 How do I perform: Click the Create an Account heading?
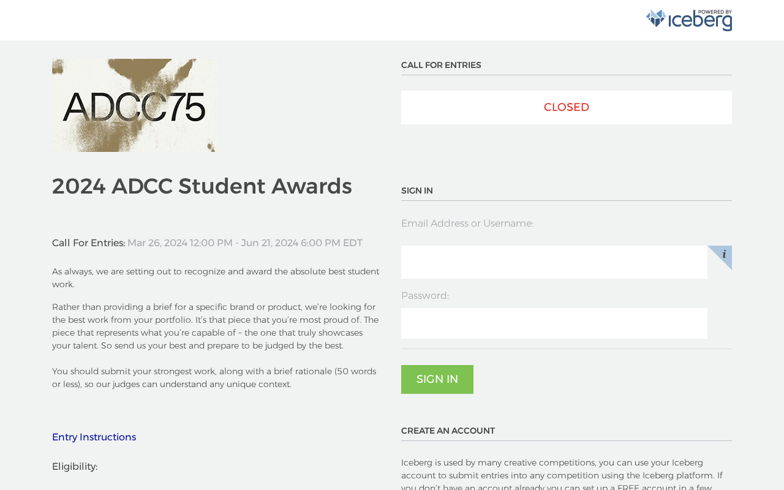coord(448,431)
